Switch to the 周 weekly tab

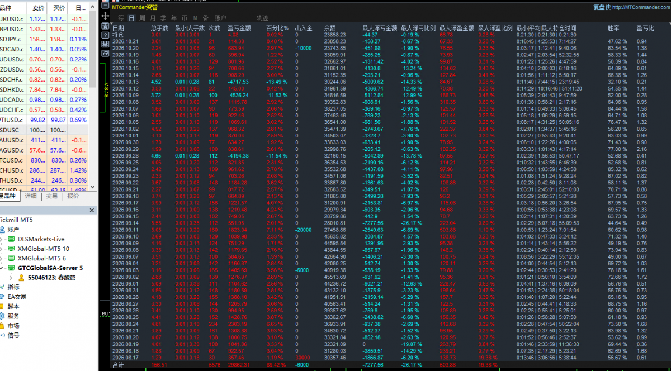coord(142,18)
